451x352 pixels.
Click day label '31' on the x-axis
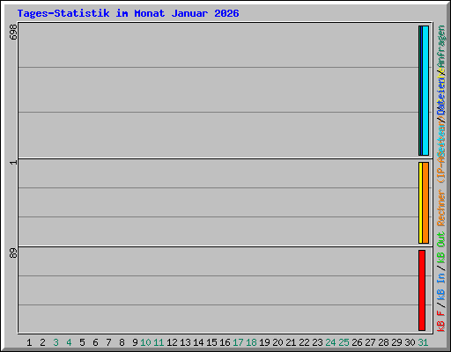[423, 342]
